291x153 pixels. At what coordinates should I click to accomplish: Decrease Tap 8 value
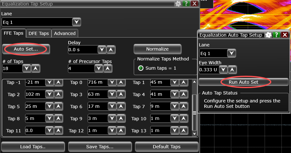coord(50,119)
